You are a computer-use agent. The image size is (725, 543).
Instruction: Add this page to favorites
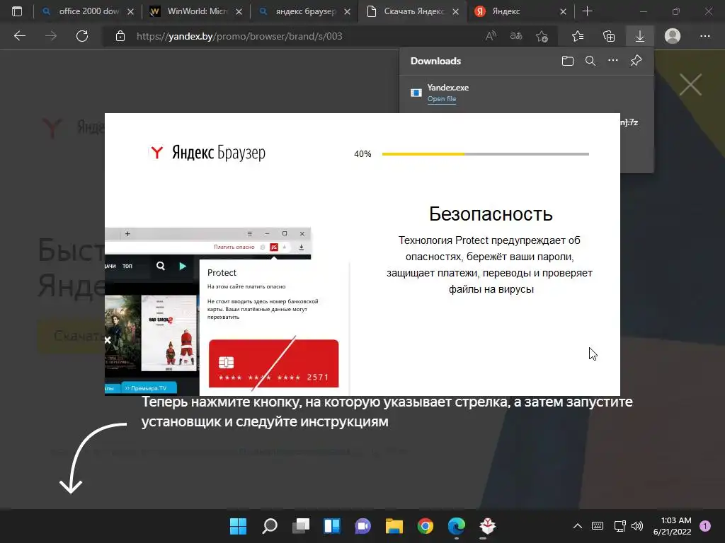coord(542,36)
